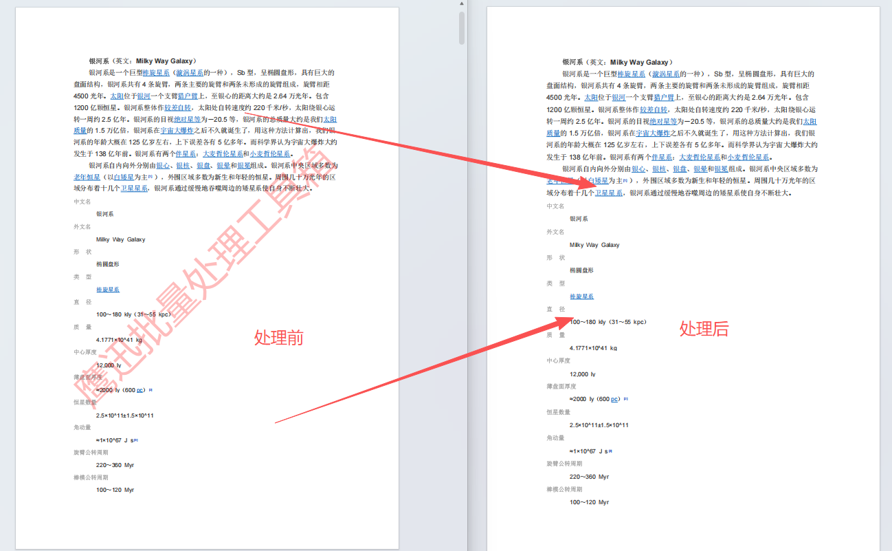The width and height of the screenshot is (892, 551).
Task: Follow the 银河 link in 处理后 page
Action: click(x=618, y=98)
